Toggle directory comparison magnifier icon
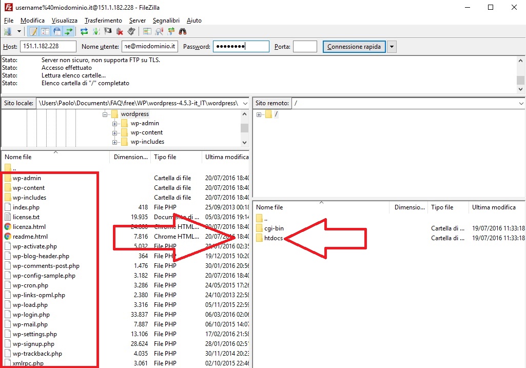The image size is (526, 368). [159, 31]
